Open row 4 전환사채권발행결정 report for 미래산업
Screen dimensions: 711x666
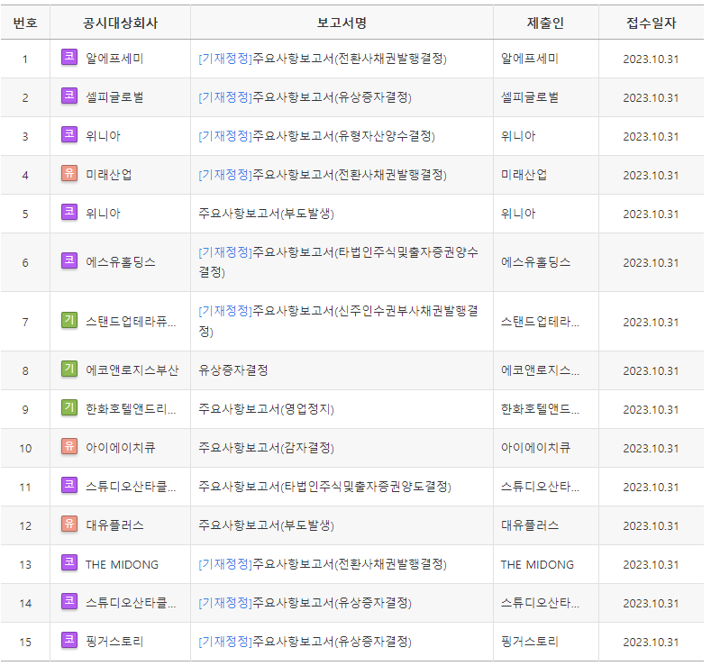323,175
